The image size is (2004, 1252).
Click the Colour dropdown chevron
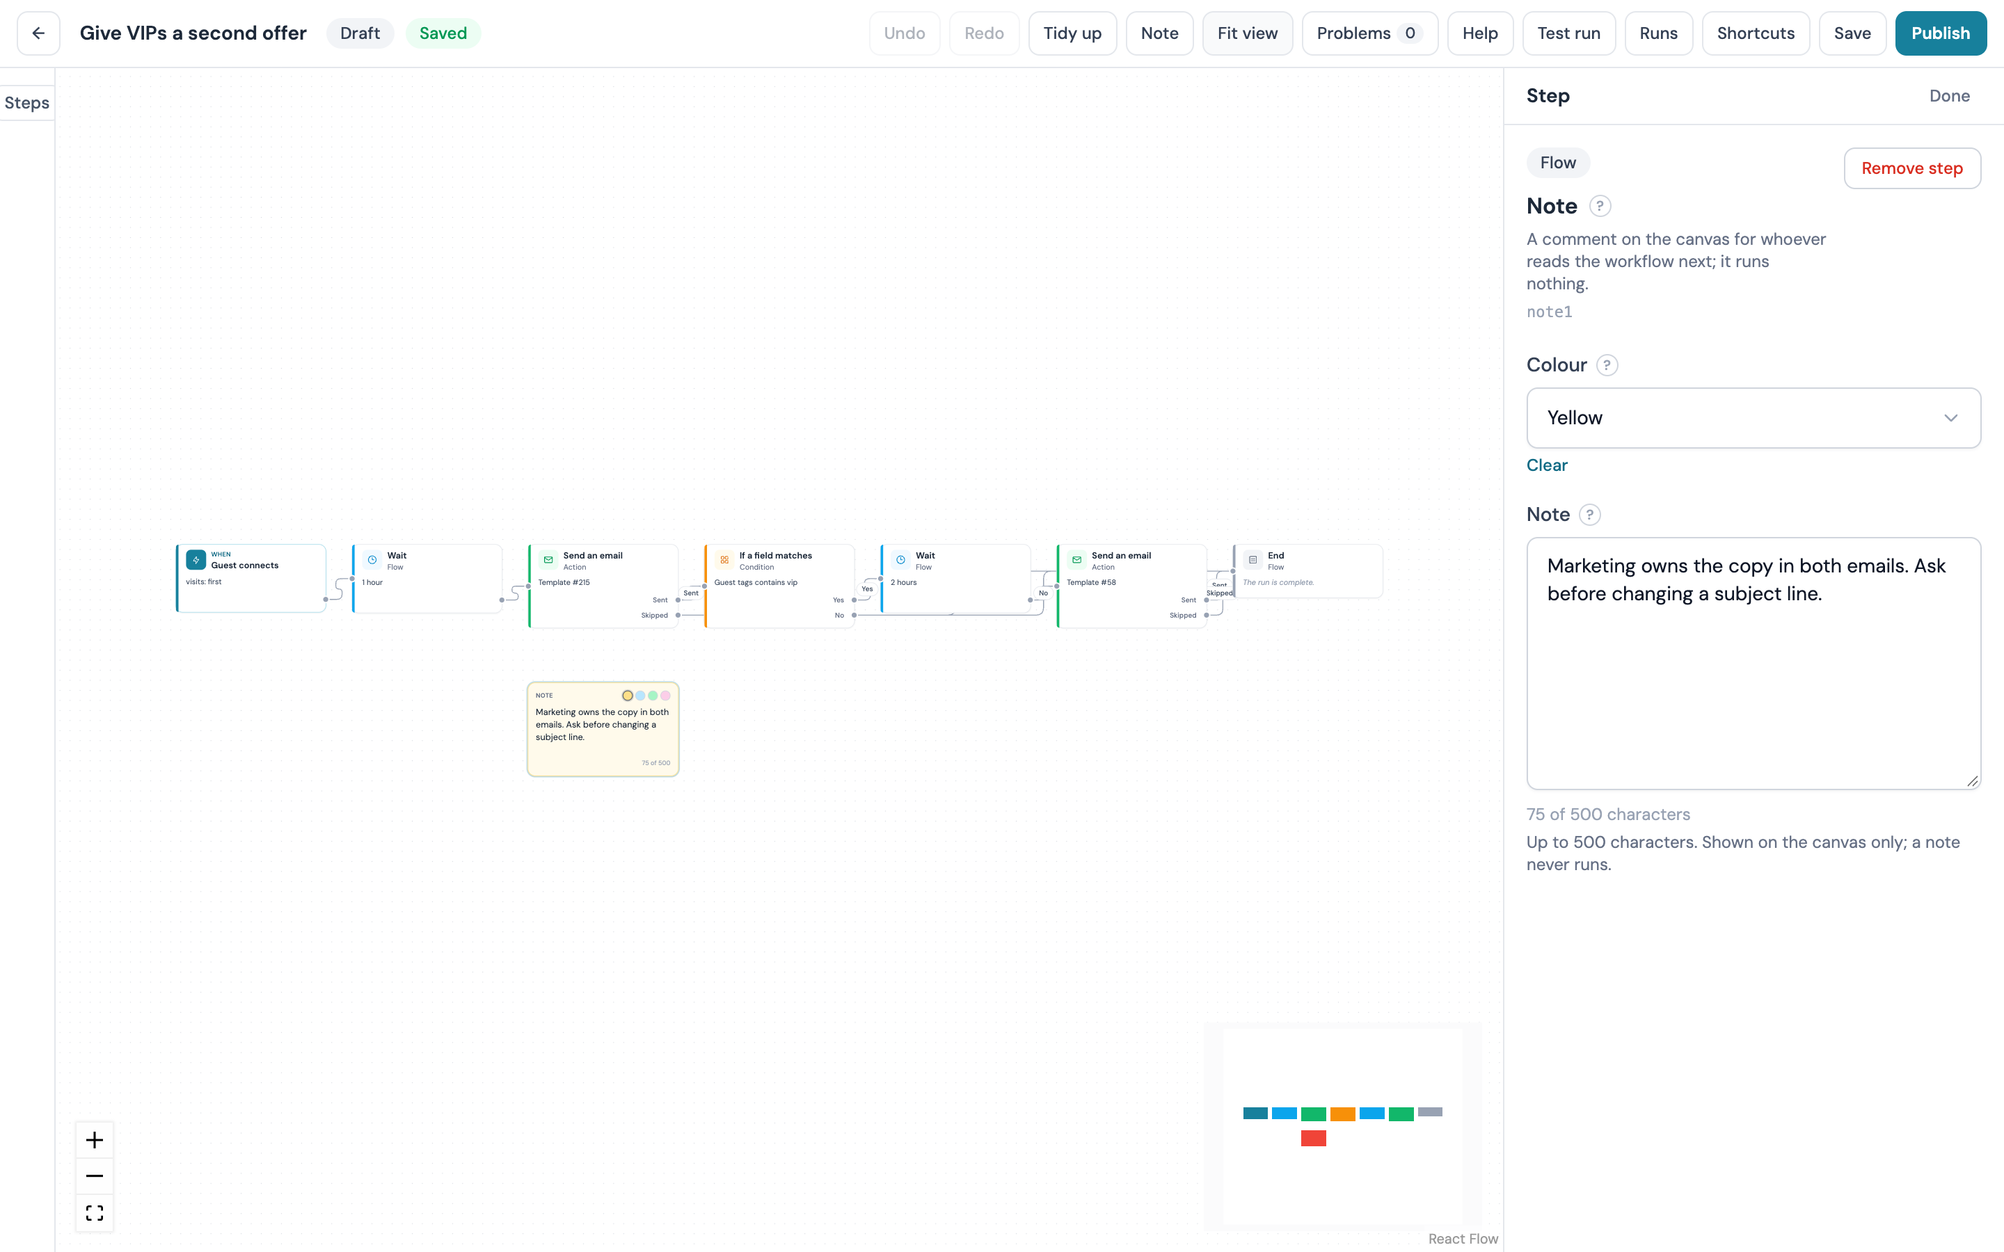coord(1950,418)
